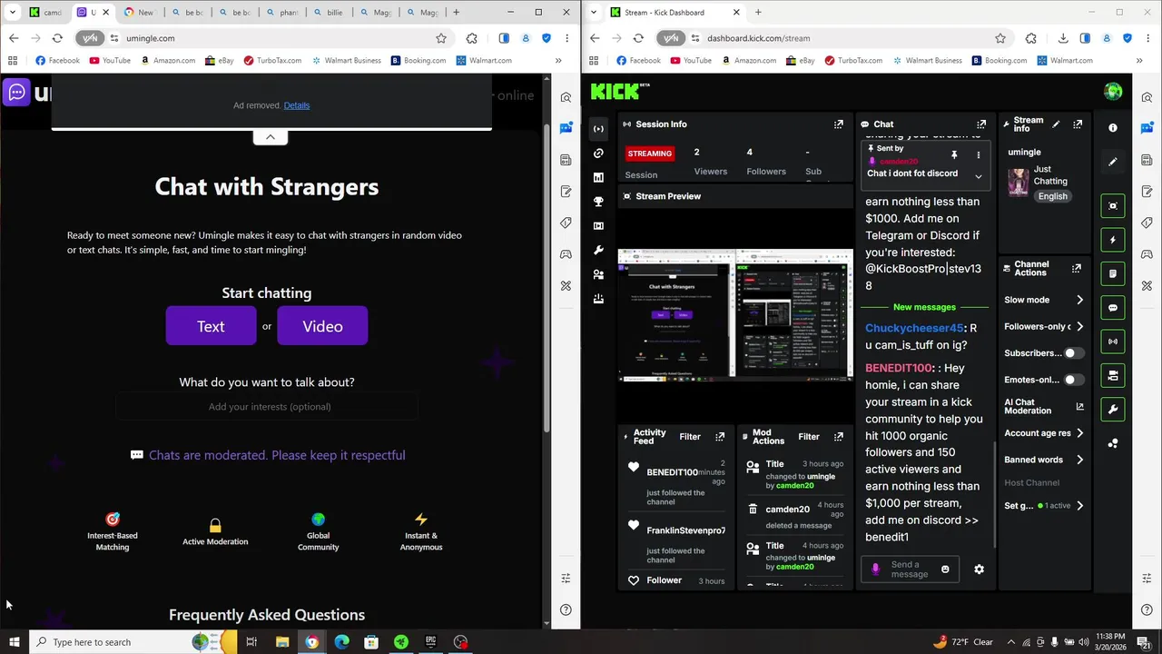Collapse the ad banner with the up arrow
Image resolution: width=1162 pixels, height=654 pixels.
(x=271, y=137)
